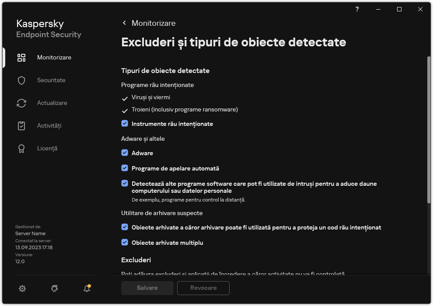Click Salvare to save settings
Image resolution: width=433 pixels, height=306 pixels.
(147, 288)
